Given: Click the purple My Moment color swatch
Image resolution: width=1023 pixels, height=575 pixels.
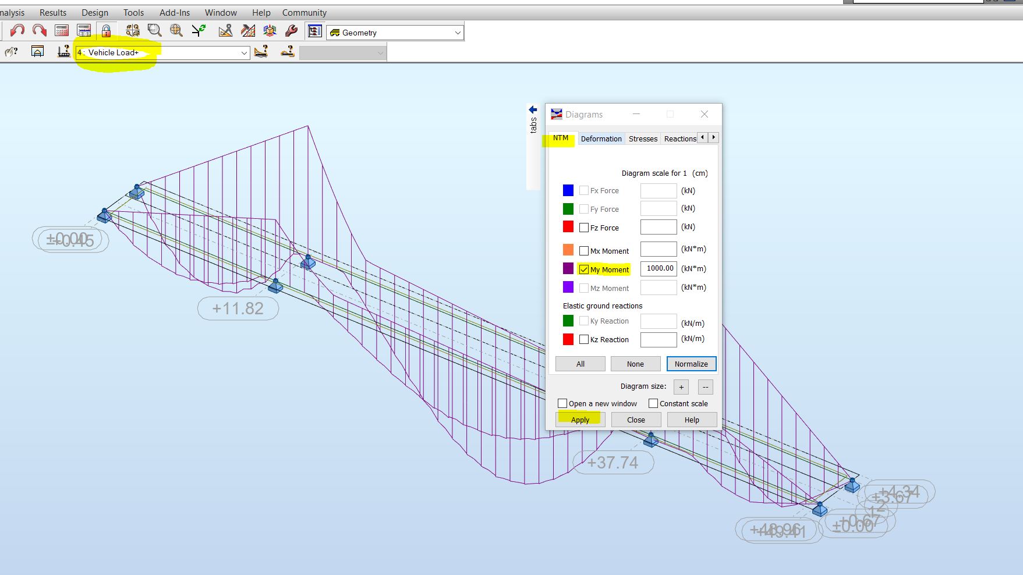Looking at the screenshot, I should coord(568,268).
